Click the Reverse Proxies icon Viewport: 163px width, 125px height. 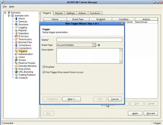click(x=16, y=63)
